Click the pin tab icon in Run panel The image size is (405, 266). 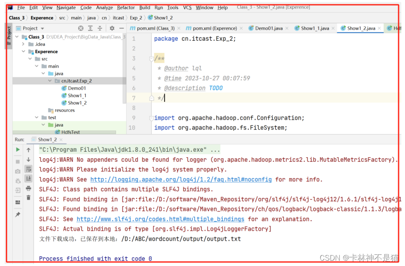coord(18,214)
